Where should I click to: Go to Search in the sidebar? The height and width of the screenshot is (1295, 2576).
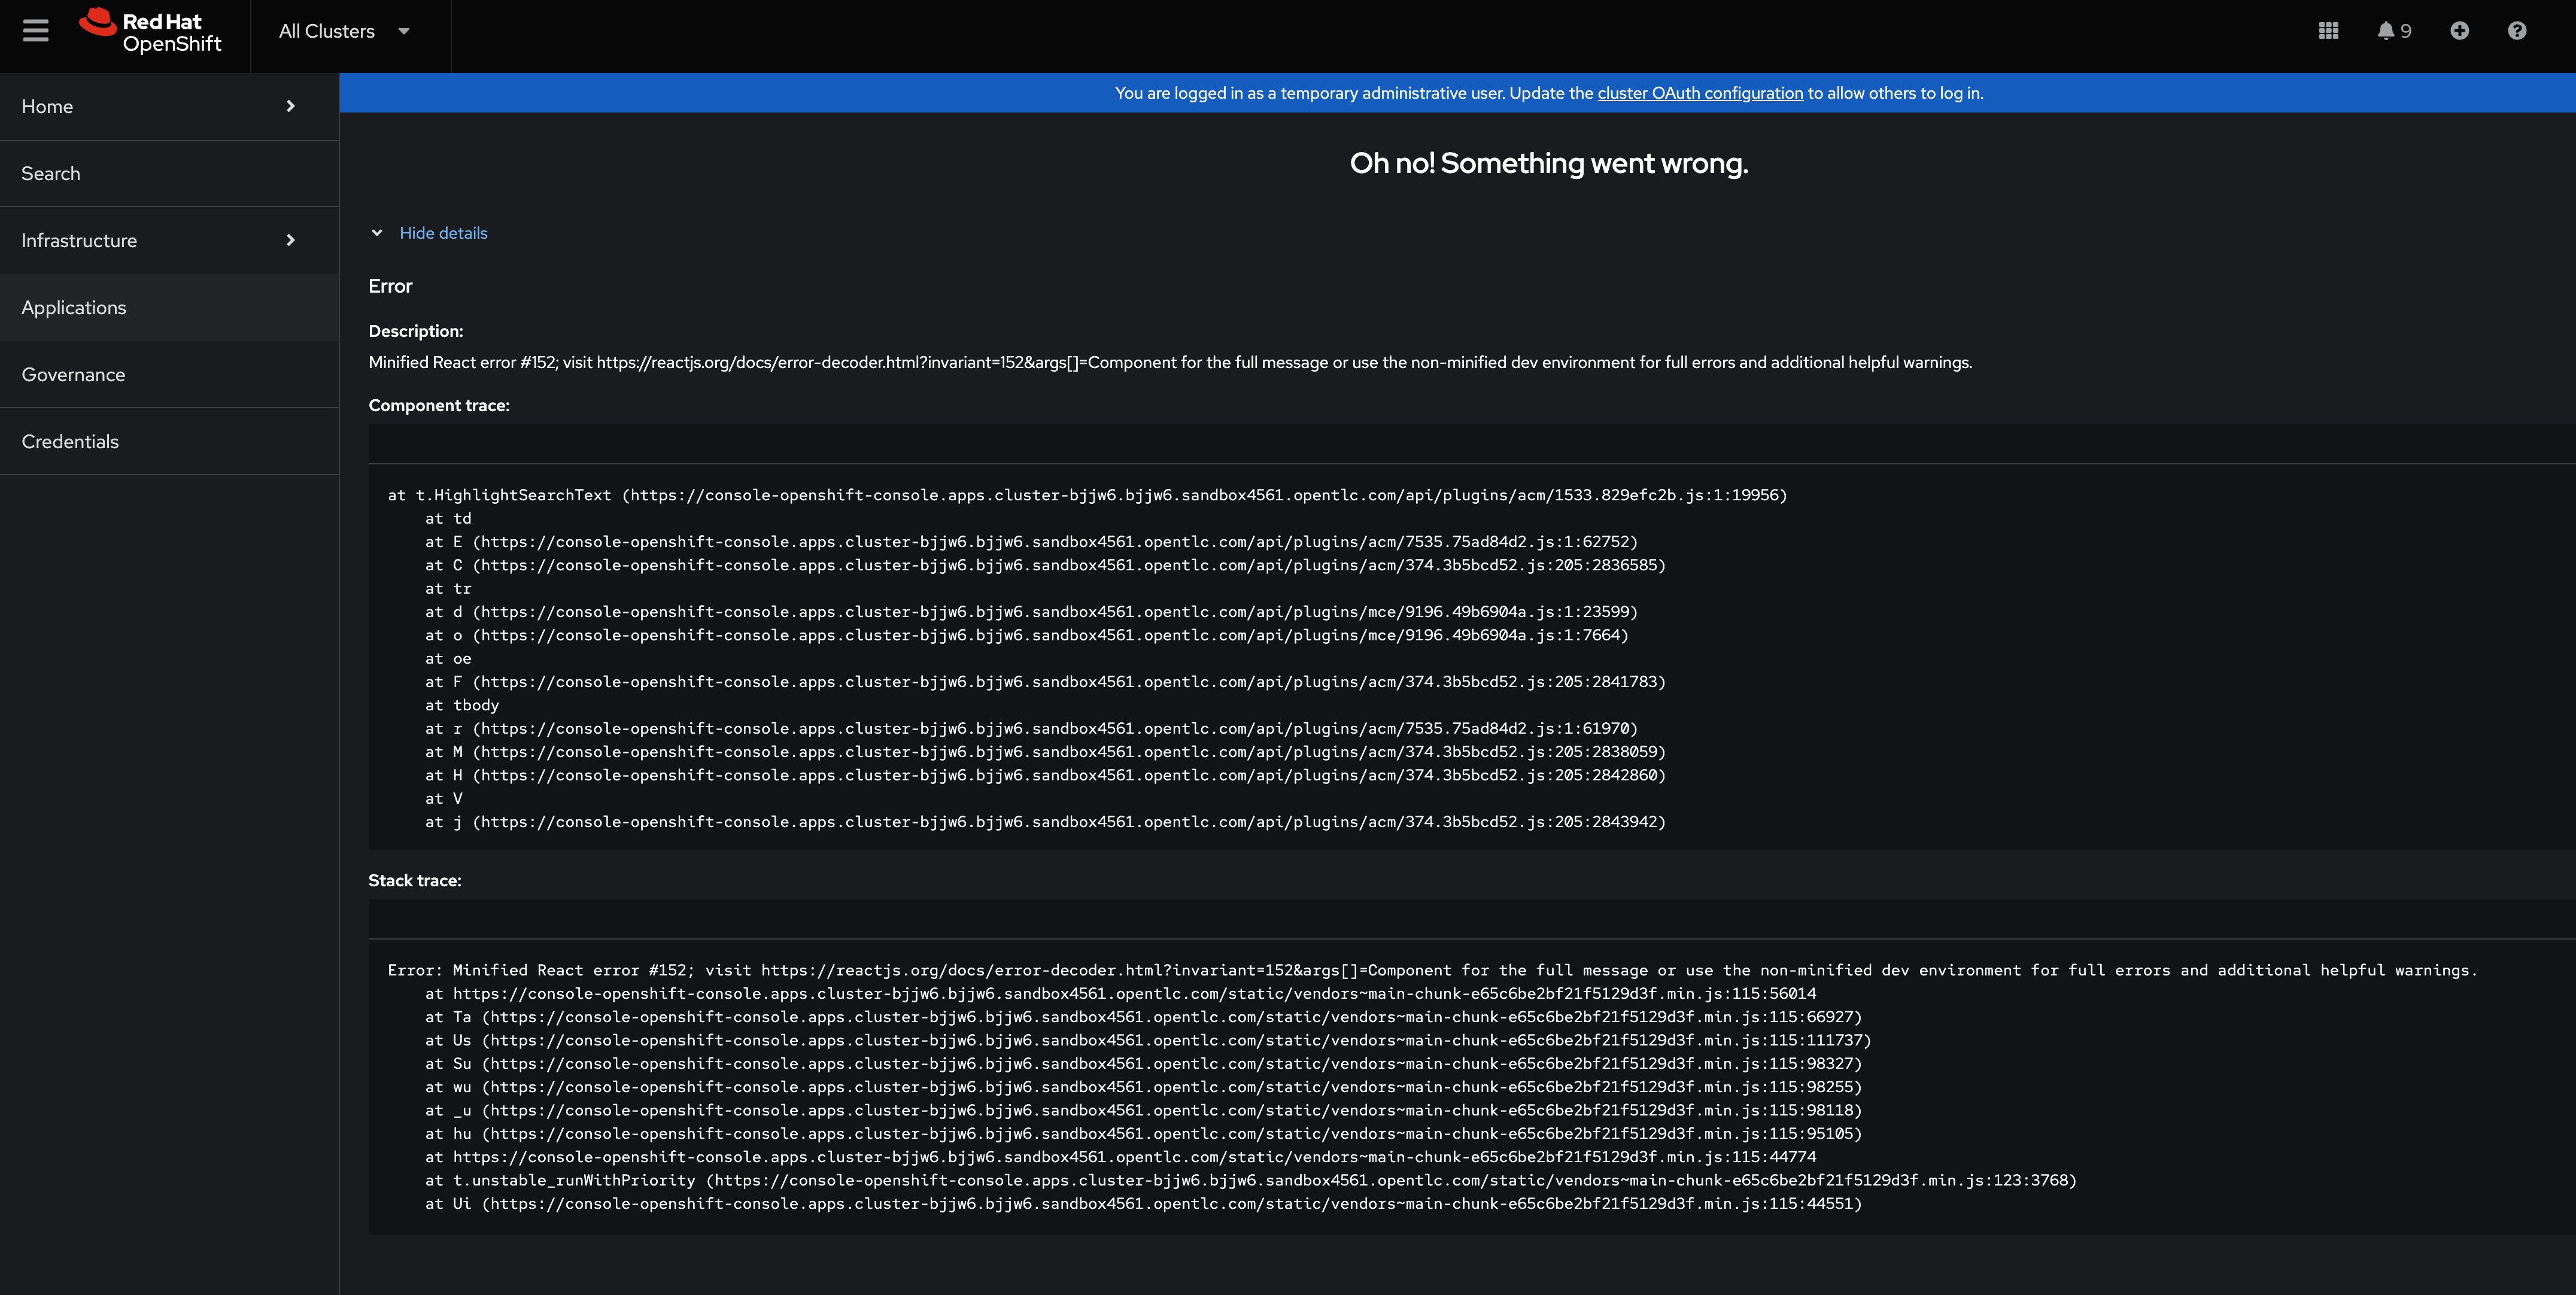point(51,173)
